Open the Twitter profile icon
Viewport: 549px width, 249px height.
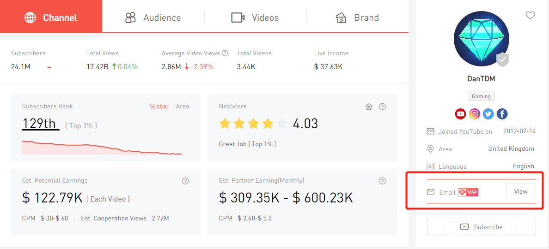[x=488, y=114]
